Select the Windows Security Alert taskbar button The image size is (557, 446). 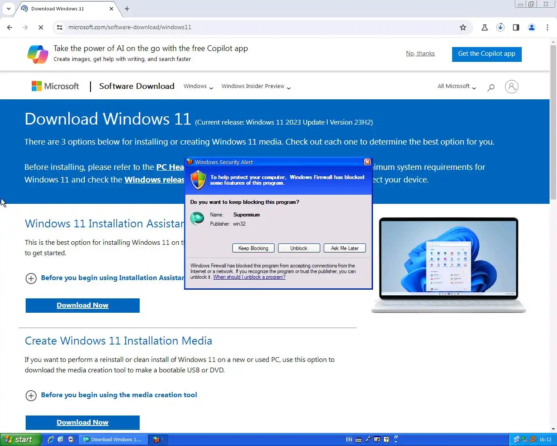(158, 439)
